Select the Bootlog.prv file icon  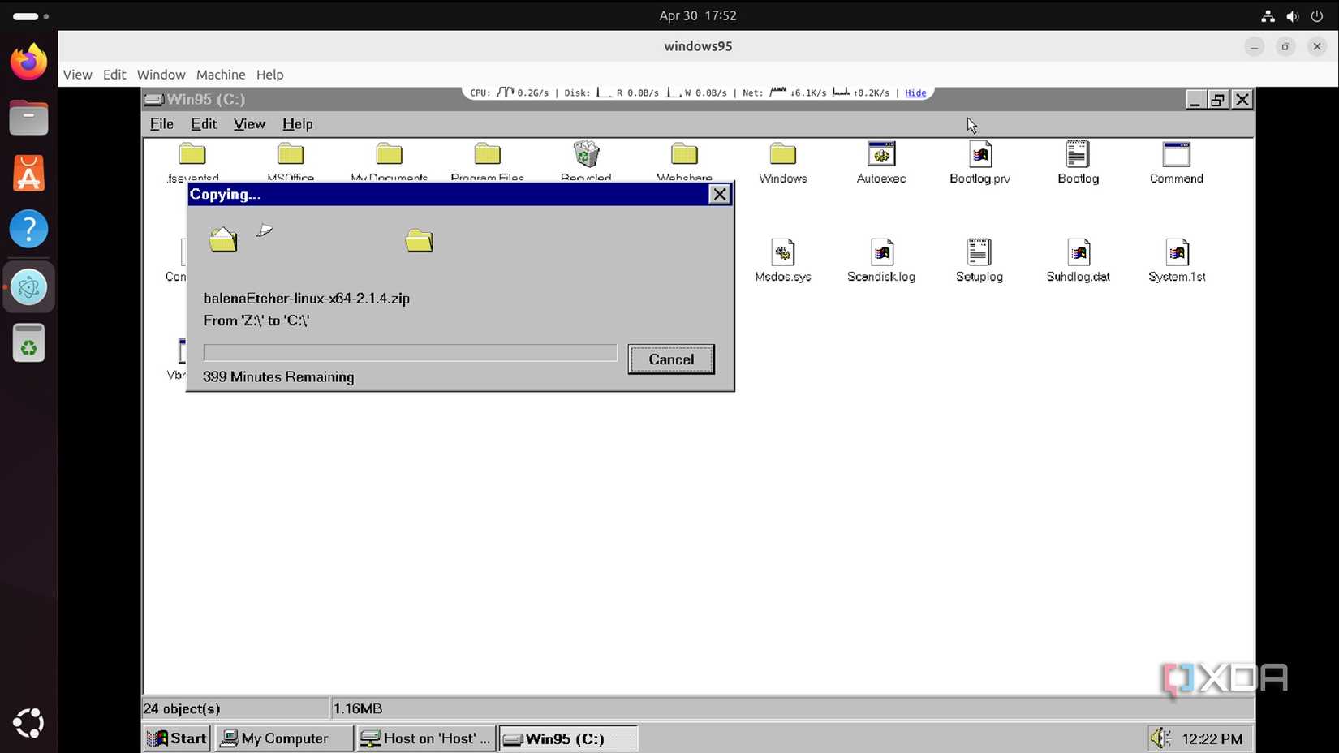[x=979, y=154]
